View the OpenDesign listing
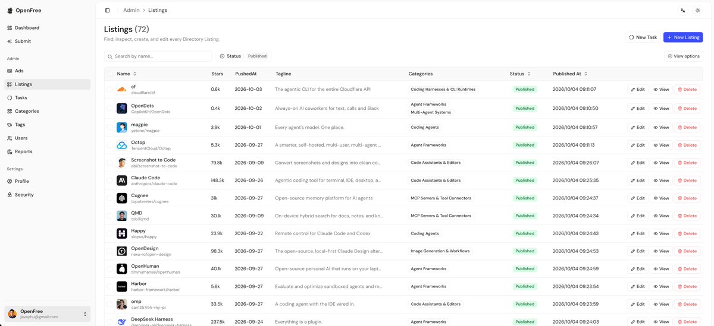 tap(662, 251)
